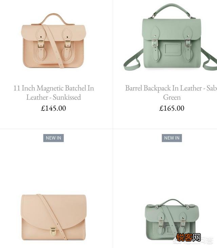Click the name-card window on the sage backpack
Screen dimensions: 217x248
pos(172,49)
